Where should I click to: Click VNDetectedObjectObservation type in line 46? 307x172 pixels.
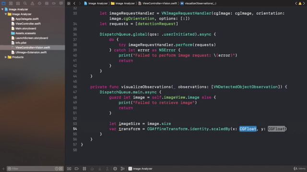[246, 87]
